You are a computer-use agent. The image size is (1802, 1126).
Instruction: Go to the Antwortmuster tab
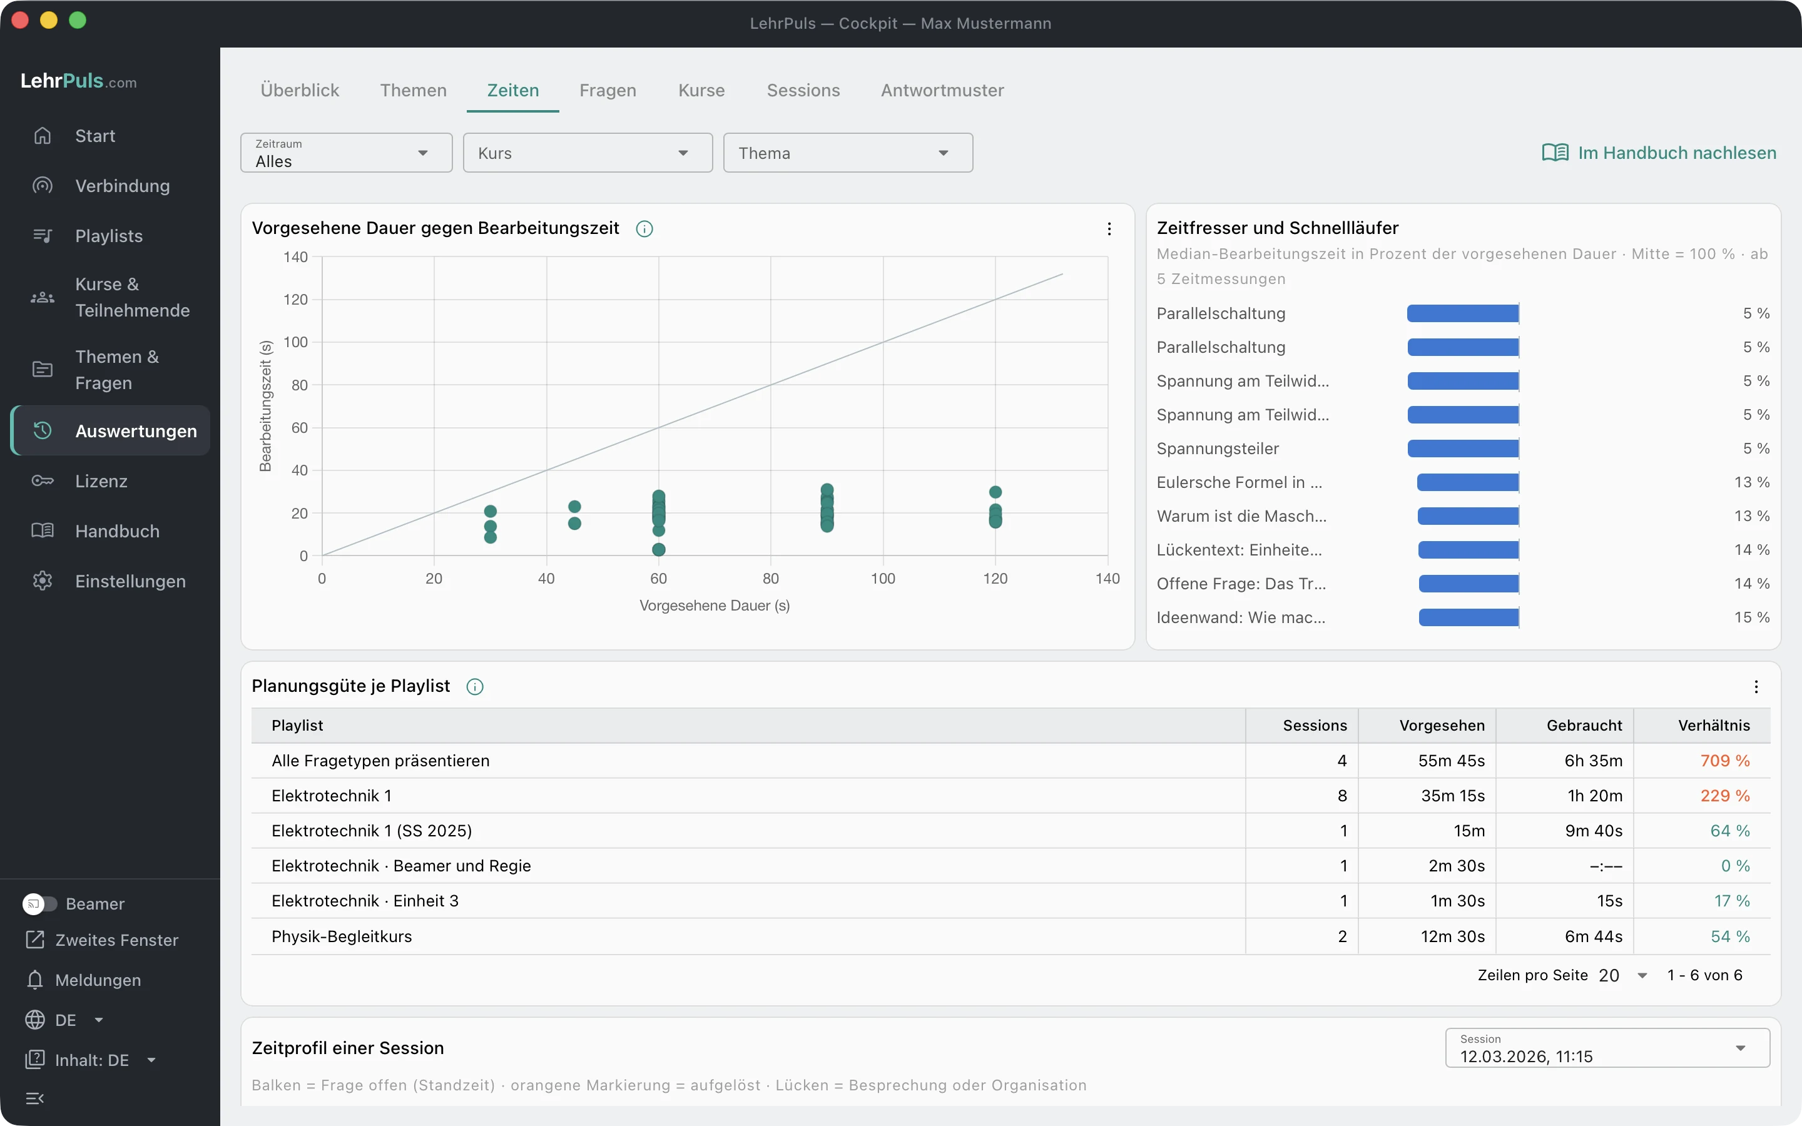point(942,90)
